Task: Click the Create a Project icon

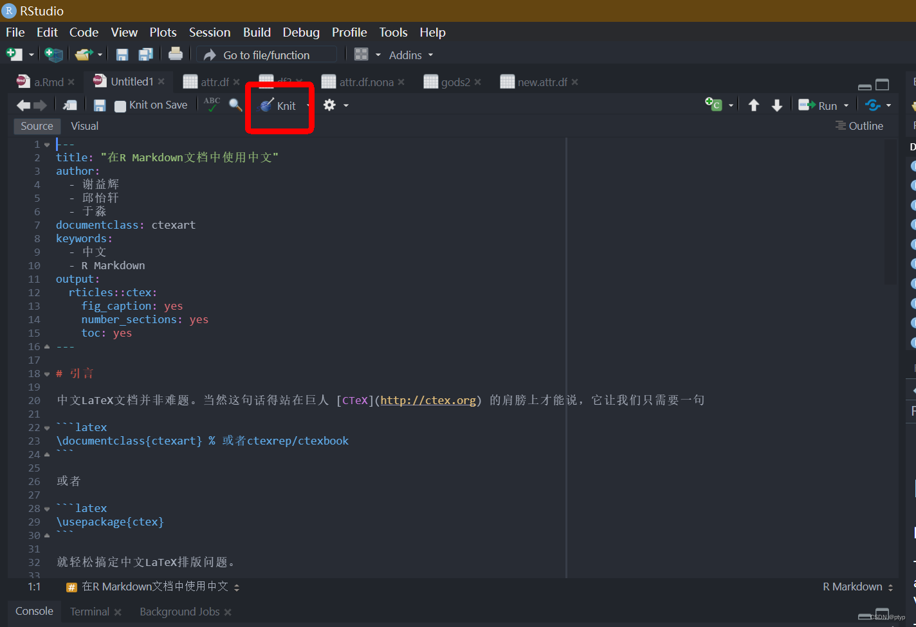Action: click(54, 55)
